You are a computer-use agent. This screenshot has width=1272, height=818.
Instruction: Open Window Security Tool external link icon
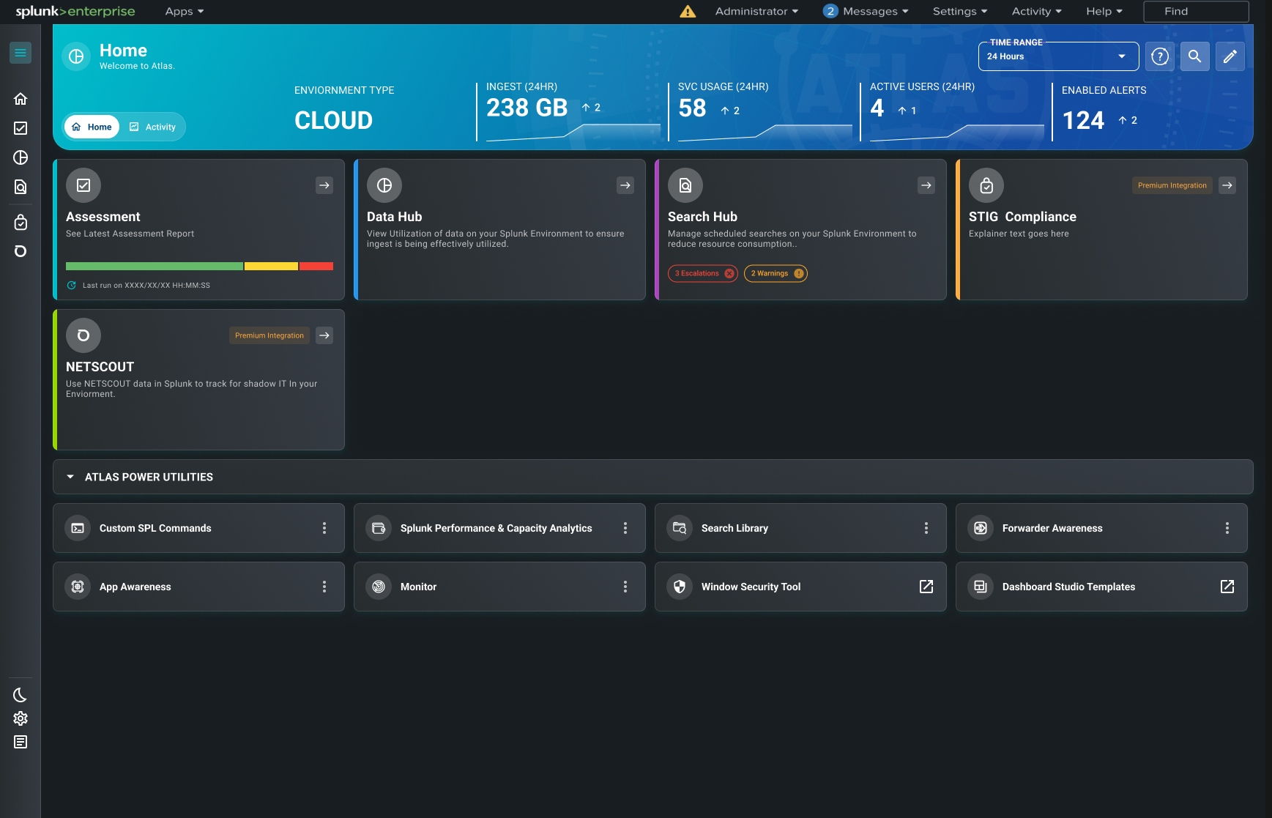pyautogui.click(x=926, y=587)
